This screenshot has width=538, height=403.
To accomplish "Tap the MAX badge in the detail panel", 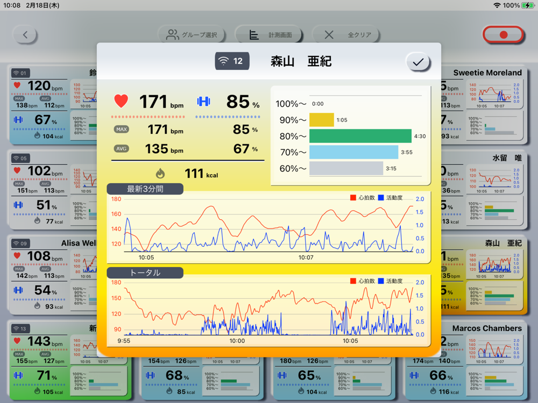I will (x=122, y=129).
